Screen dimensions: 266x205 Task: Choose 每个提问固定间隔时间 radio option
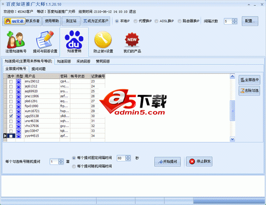point(74,158)
